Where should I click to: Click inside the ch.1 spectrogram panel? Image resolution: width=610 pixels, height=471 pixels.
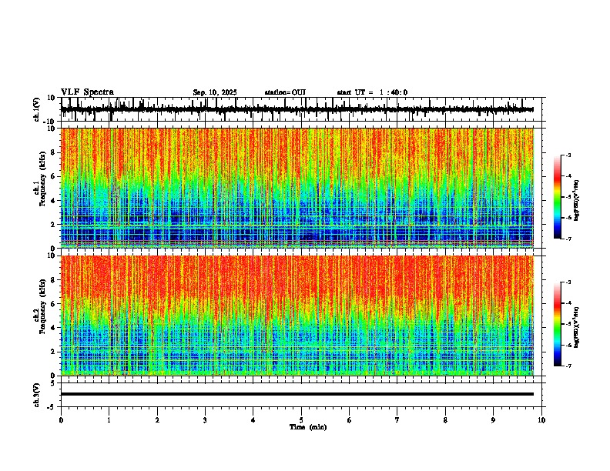click(x=297, y=188)
